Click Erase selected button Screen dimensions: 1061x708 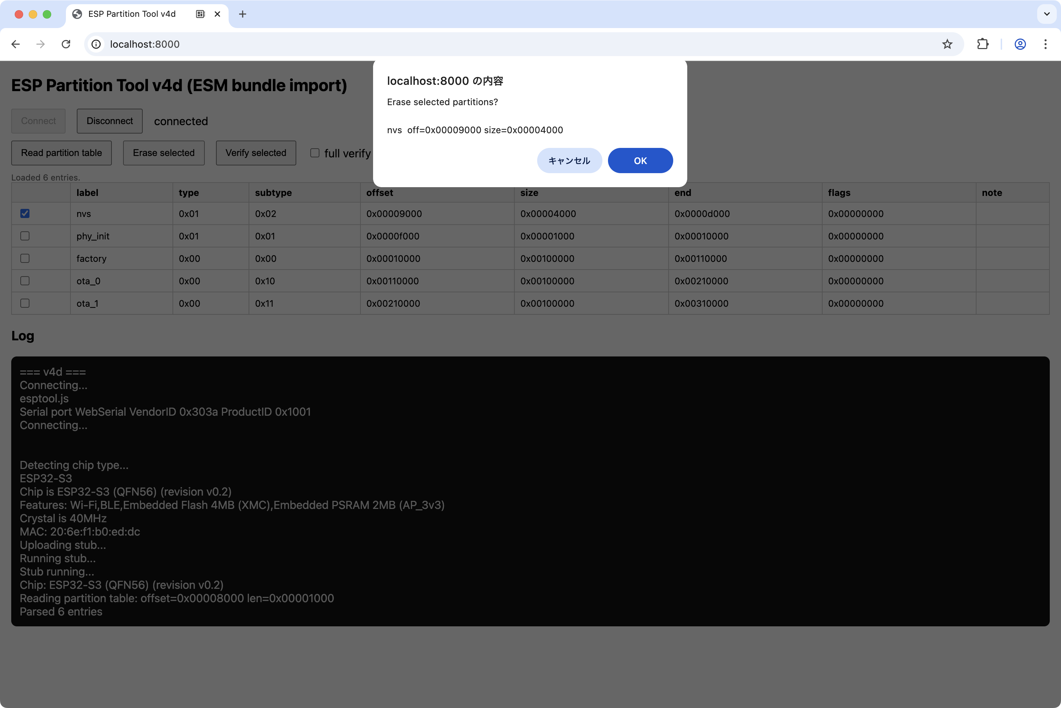click(163, 153)
